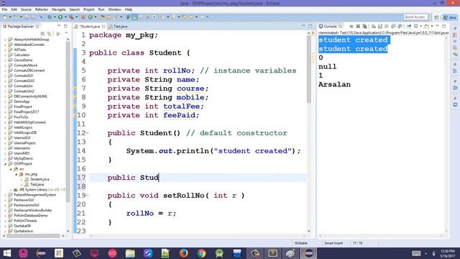The height and width of the screenshot is (259, 460).
Task: Expand the PatientManagementSystem project
Action: click(5, 195)
